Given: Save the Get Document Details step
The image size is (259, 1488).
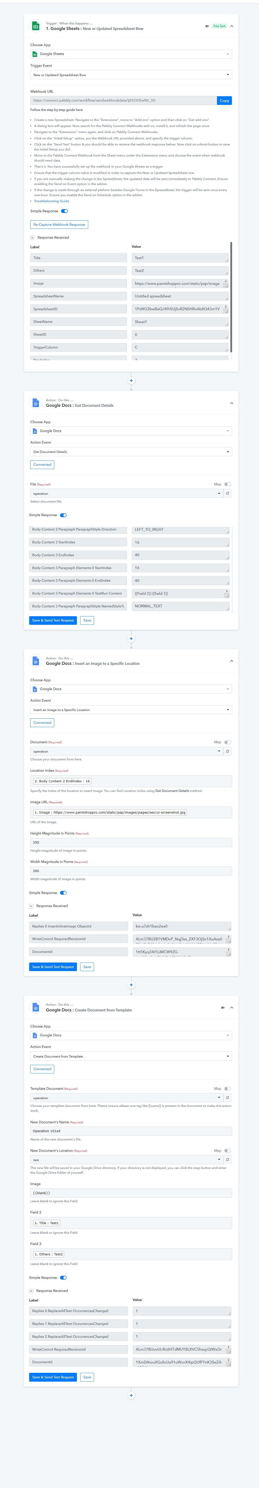Looking at the screenshot, I should (x=87, y=621).
